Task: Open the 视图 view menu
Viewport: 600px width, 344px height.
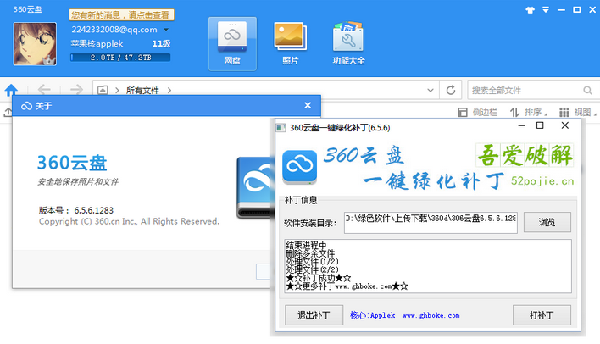Action: click(578, 112)
